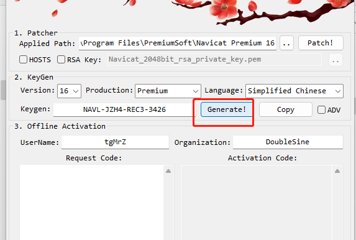Select the generated Keygen serial field
This screenshot has height=240, width=356.
[x=124, y=109]
